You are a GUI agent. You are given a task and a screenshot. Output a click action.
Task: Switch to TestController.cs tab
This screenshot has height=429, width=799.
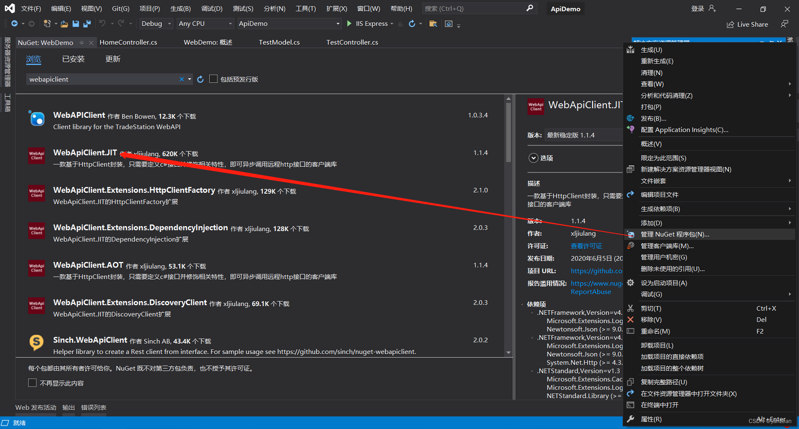click(352, 42)
